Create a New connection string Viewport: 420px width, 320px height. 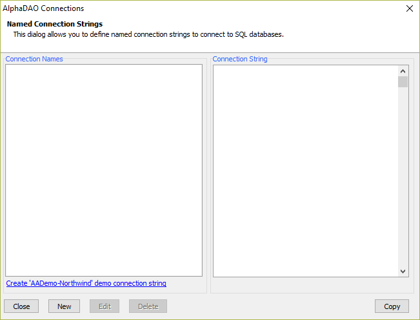coord(64,306)
